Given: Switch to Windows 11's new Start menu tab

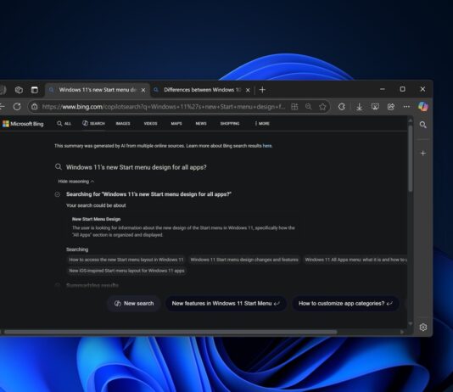Looking at the screenshot, I should pyautogui.click(x=97, y=90).
